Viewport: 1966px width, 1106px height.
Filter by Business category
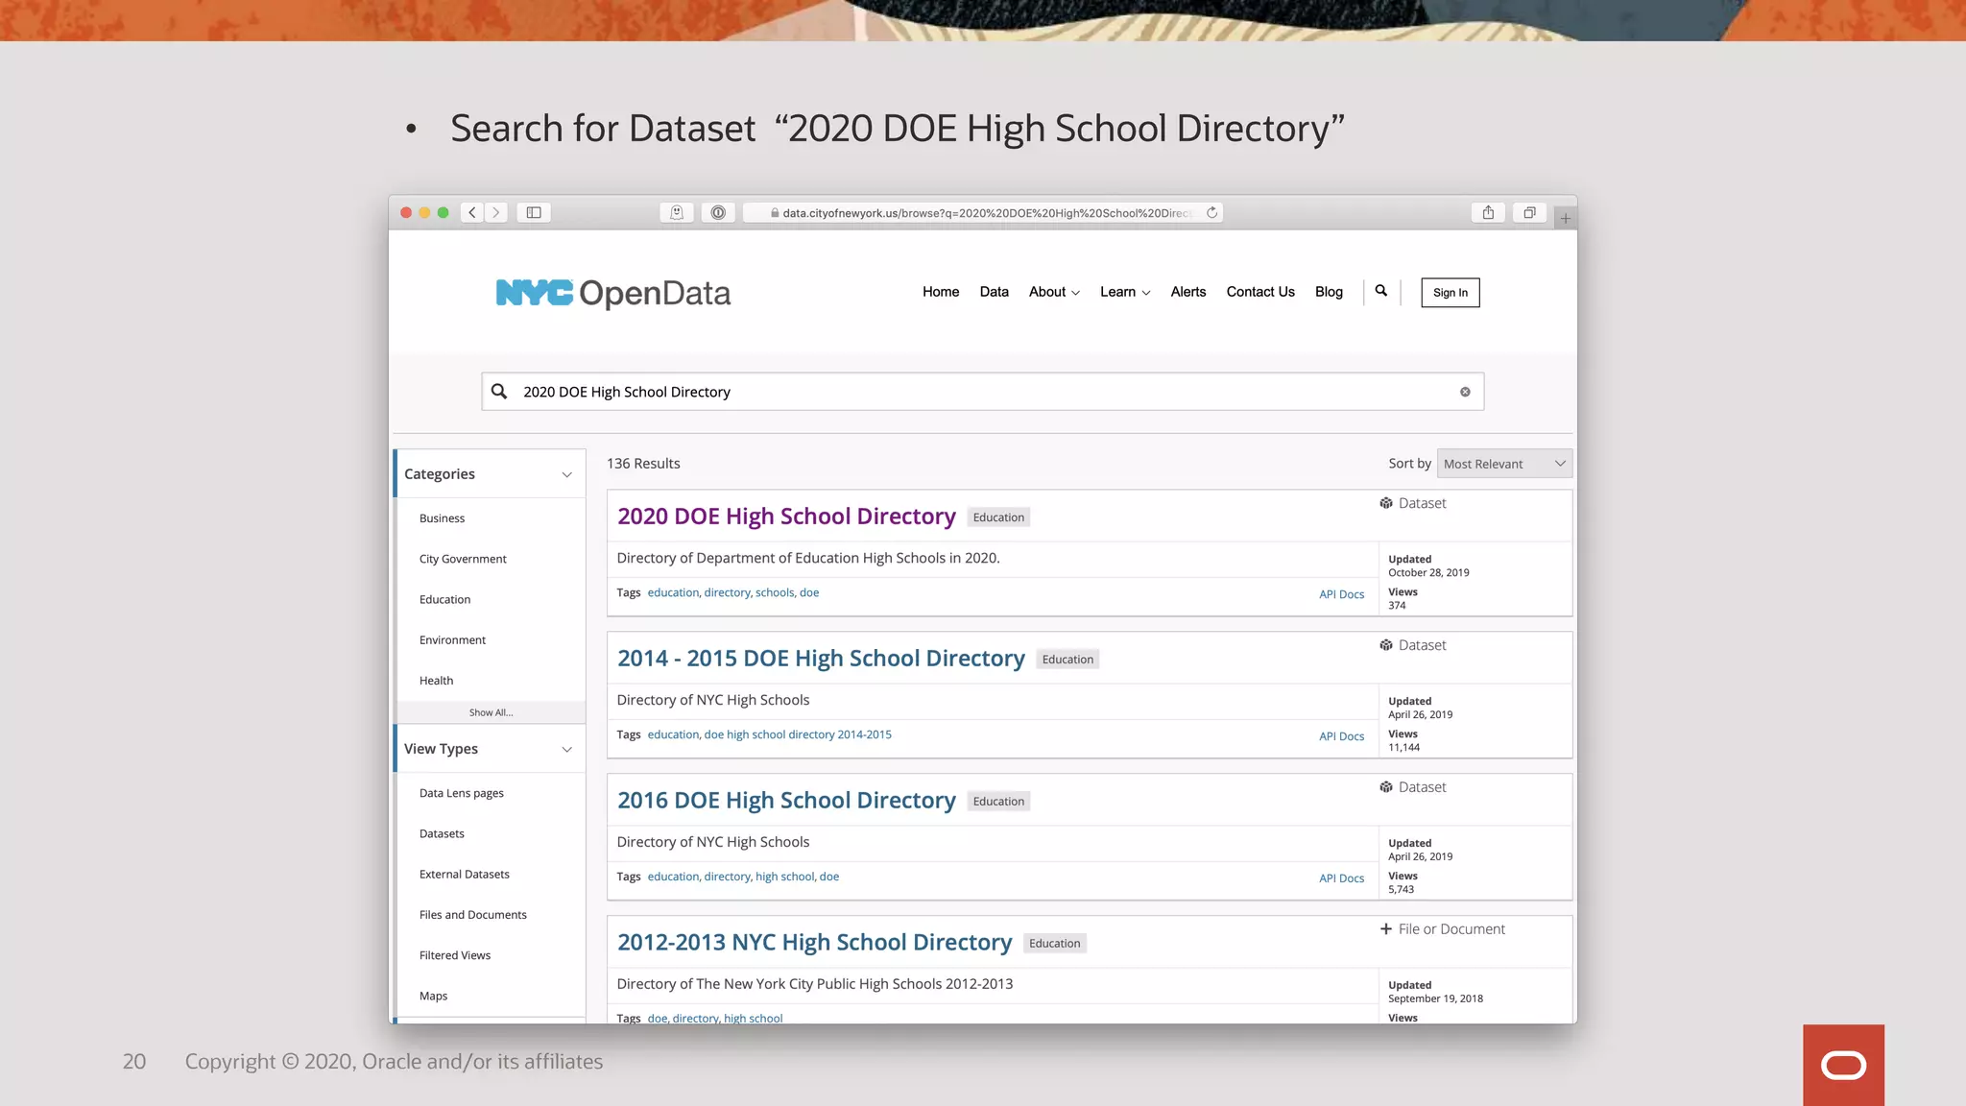[x=442, y=518]
